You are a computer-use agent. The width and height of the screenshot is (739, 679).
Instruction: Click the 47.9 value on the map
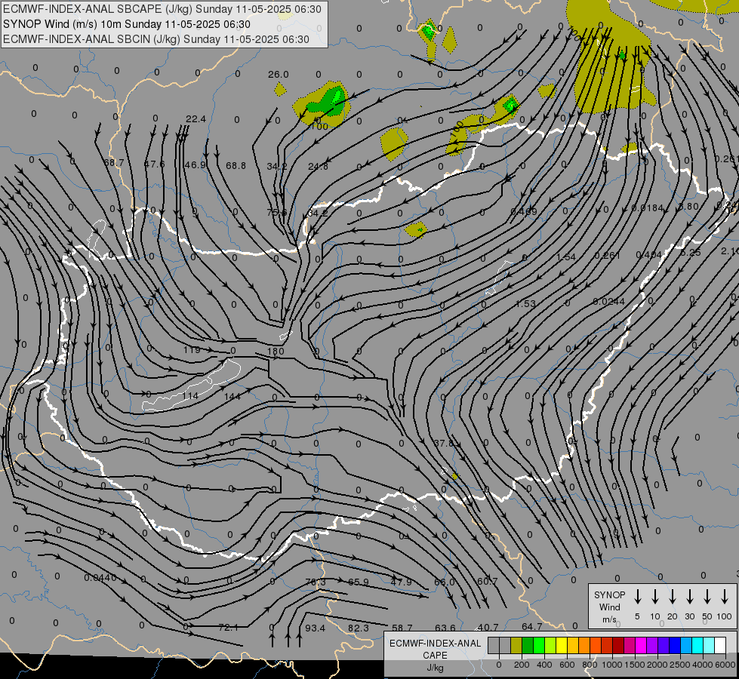tap(401, 582)
